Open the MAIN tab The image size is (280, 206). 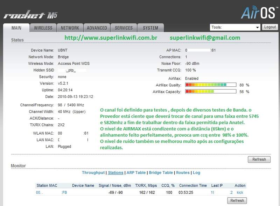(16, 28)
